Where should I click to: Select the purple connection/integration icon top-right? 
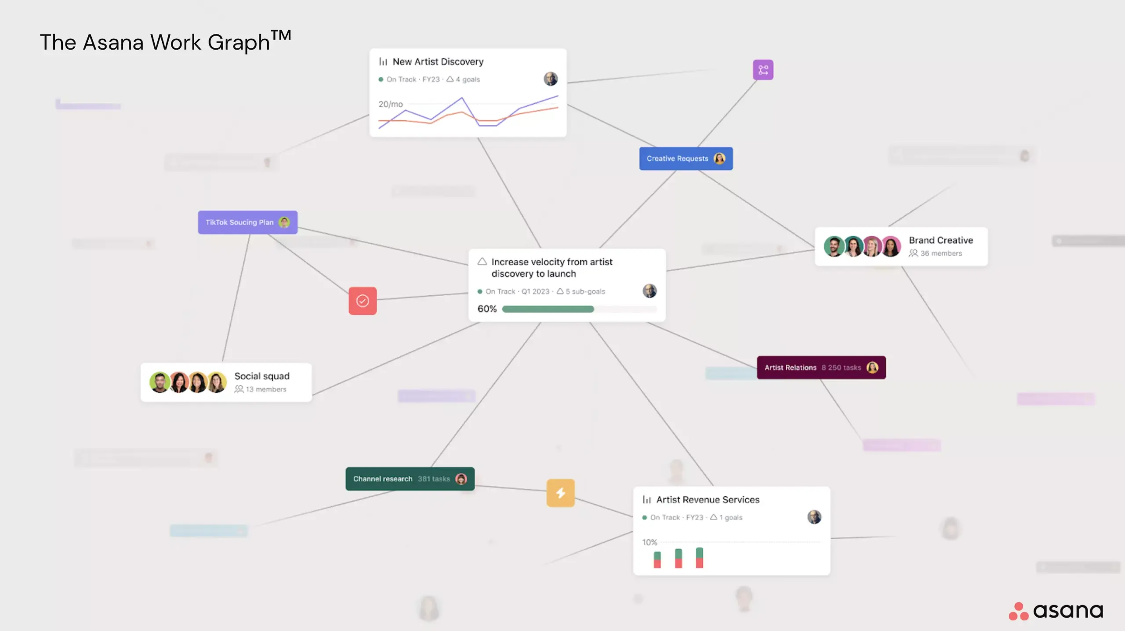point(763,69)
